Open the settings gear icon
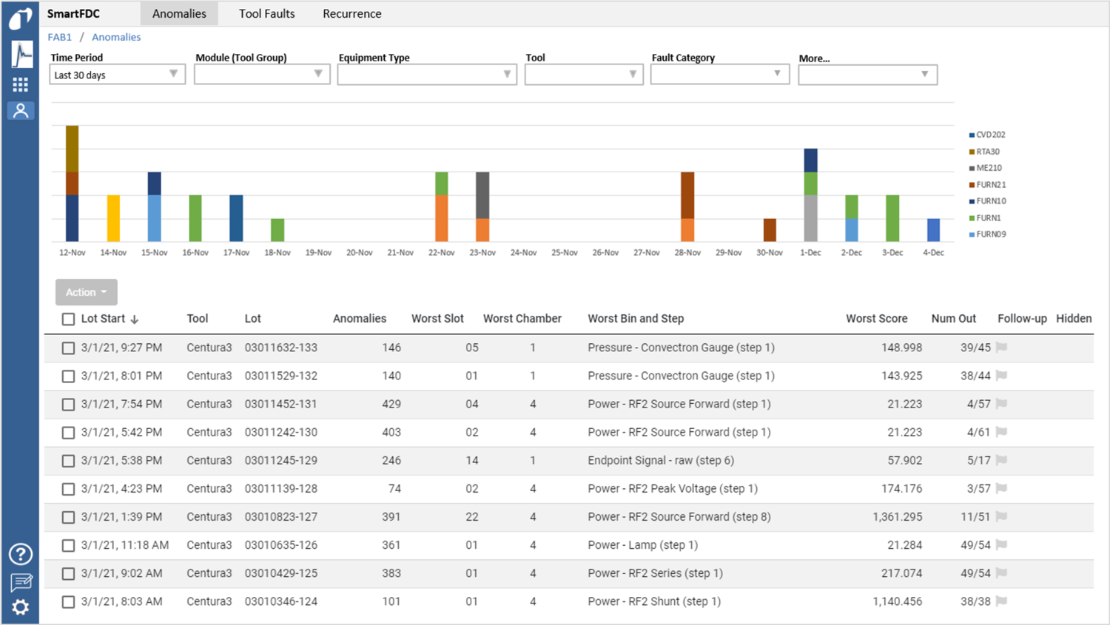This screenshot has width=1110, height=625. coord(21,607)
